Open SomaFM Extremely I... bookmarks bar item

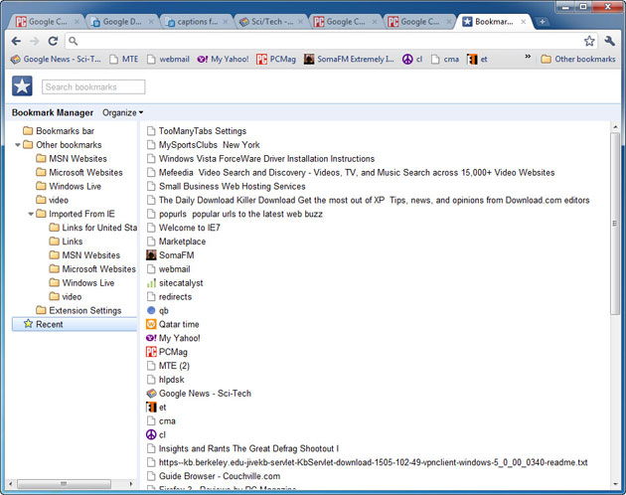349,59
